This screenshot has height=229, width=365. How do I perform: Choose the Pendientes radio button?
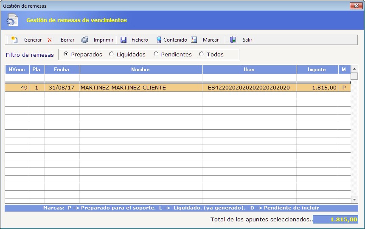(x=156, y=54)
